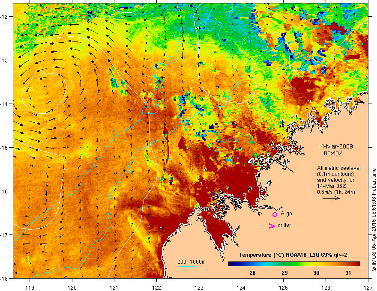
Task: Click the magenta Argo circle legend symbol
Action: pos(275,214)
